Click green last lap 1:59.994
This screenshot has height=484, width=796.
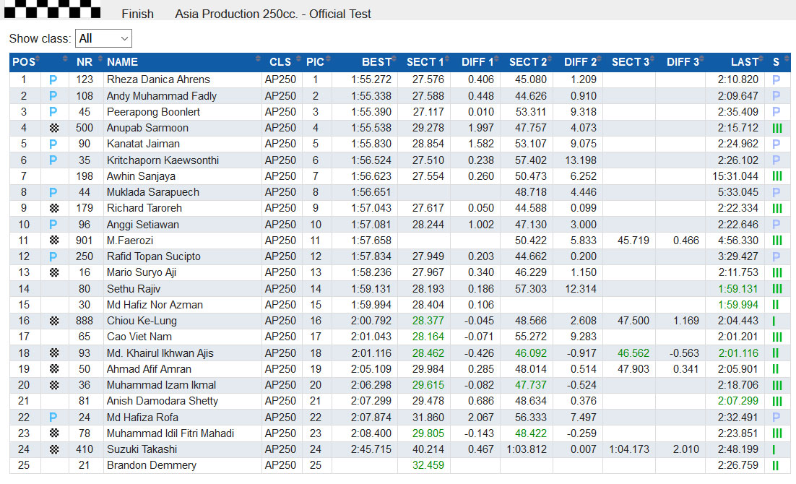click(738, 305)
